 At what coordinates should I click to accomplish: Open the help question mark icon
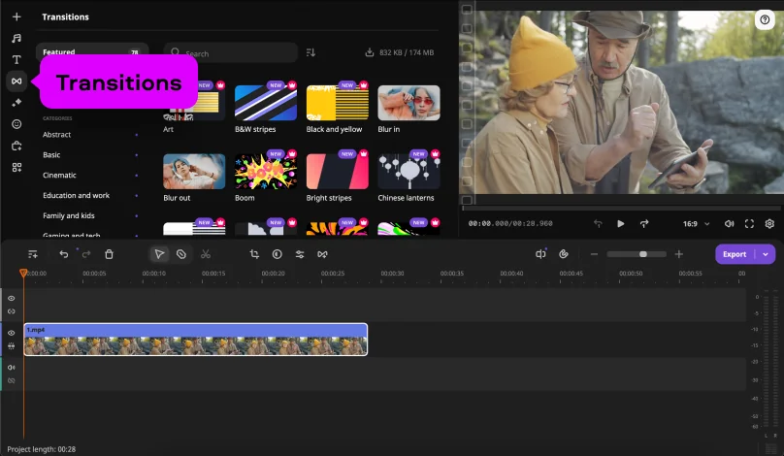[764, 19]
